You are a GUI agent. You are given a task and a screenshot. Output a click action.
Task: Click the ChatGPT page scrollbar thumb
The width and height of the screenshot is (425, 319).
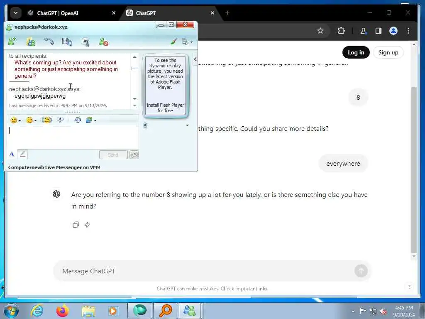point(414,170)
